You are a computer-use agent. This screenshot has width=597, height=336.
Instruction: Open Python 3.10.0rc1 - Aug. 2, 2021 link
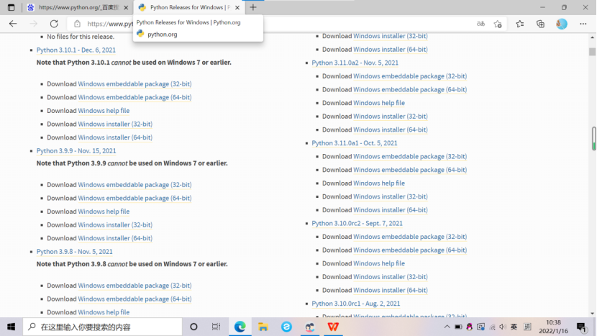click(355, 304)
